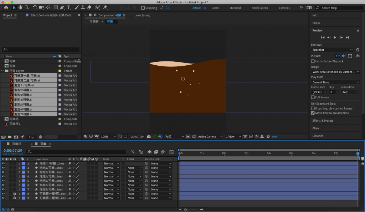
Task: Switch to the 可樂杯 timeline tab
Action: [16, 144]
